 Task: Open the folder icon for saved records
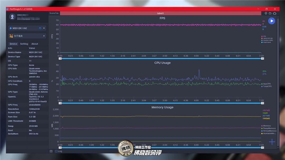270,13
